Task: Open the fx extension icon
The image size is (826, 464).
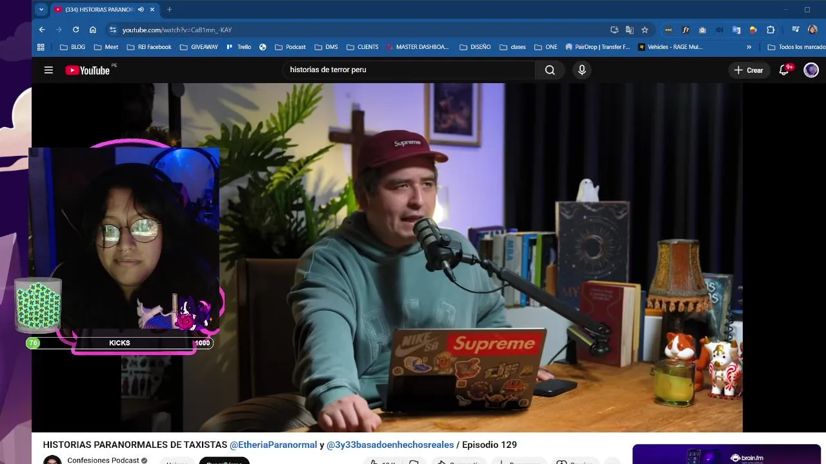Action: 685,30
